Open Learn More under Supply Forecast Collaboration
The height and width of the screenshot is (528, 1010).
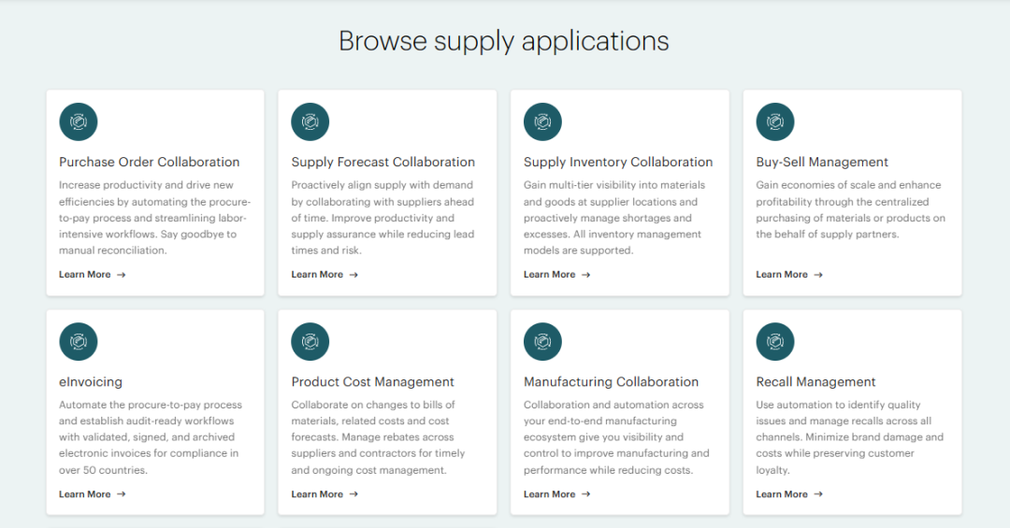coord(325,275)
